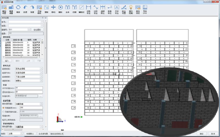The image size is (220, 137).
Task: Open the 视图 立面 dropdown
Action: coord(16,133)
